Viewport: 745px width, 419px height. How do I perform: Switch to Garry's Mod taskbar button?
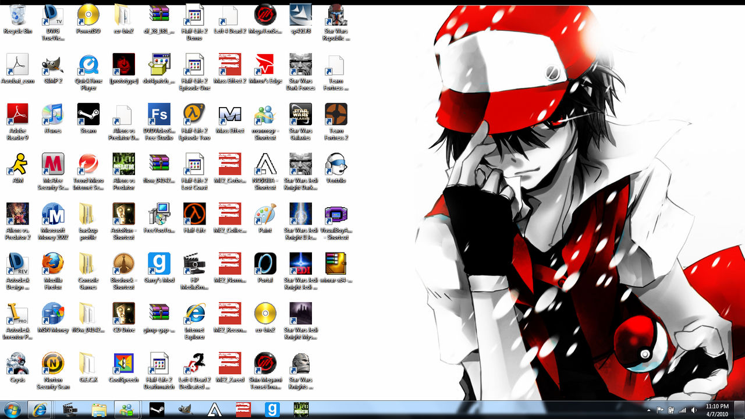pos(272,409)
